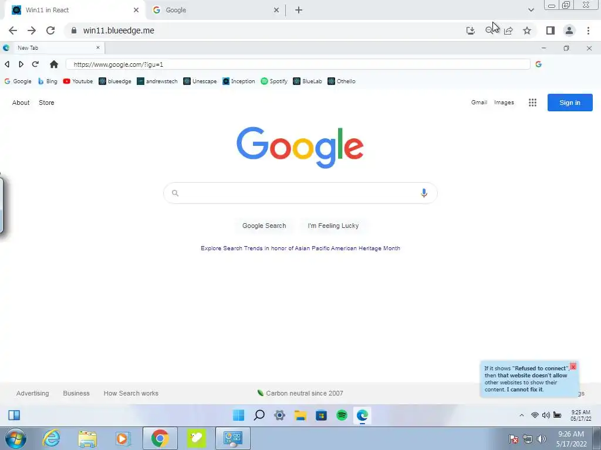The height and width of the screenshot is (450, 601).
Task: Click the About link on Google
Action: tap(21, 103)
